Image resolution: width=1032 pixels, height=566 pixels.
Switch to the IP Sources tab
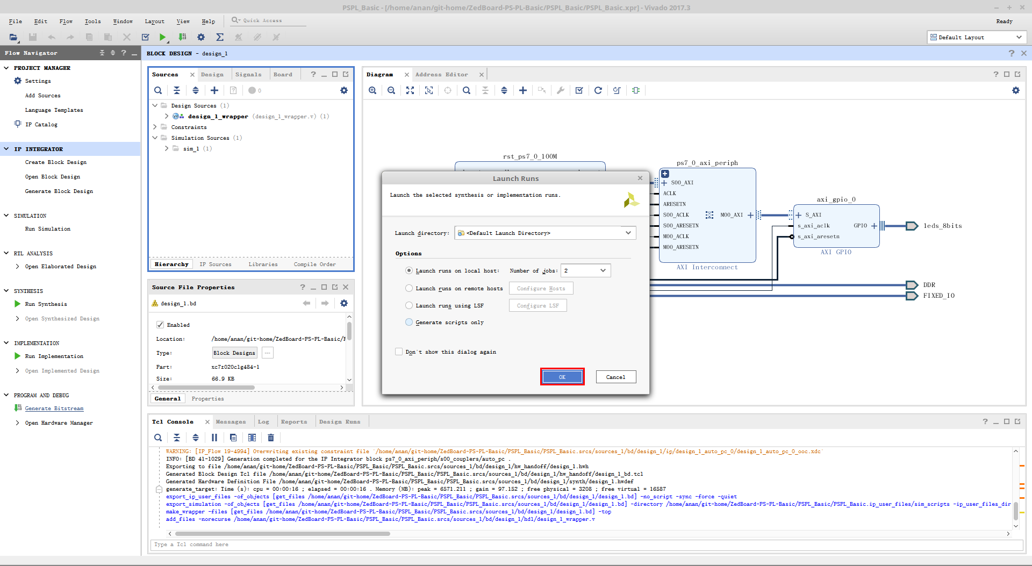(x=215, y=264)
